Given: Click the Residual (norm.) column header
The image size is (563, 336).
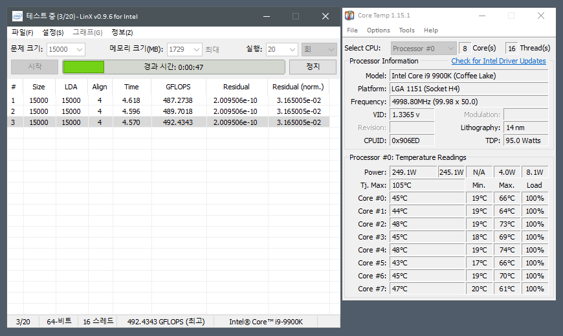Looking at the screenshot, I should coord(298,87).
